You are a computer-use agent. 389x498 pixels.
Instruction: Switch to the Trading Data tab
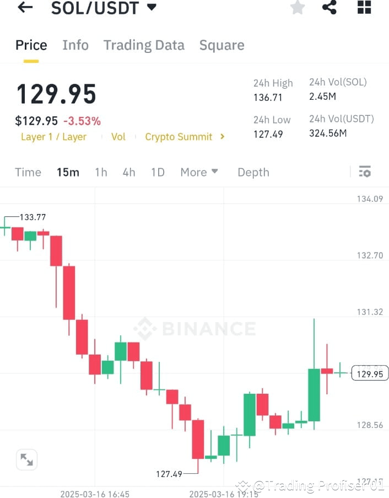coord(144,45)
